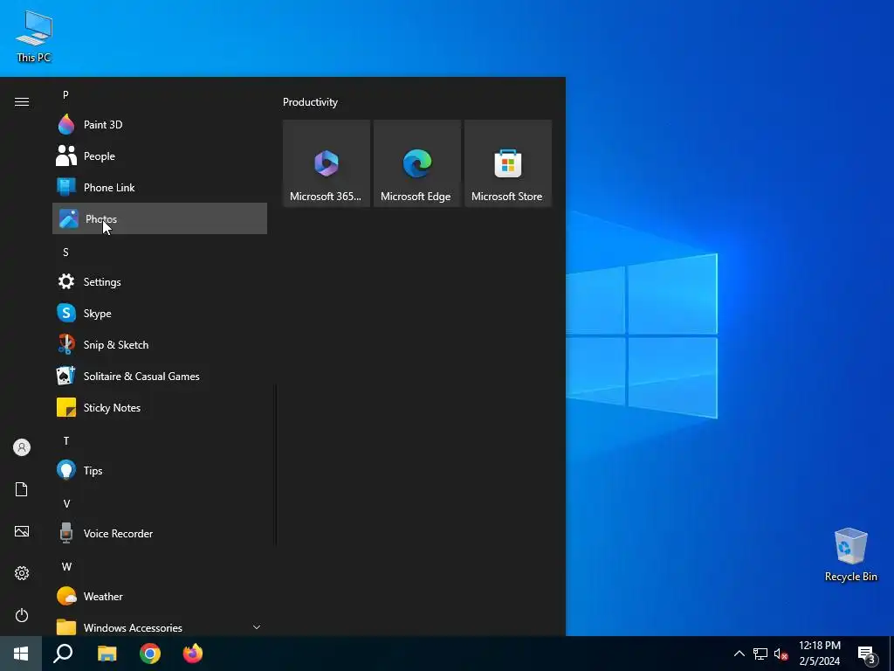Open the Microsoft 365 tile
Image resolution: width=894 pixels, height=671 pixels.
point(327,163)
